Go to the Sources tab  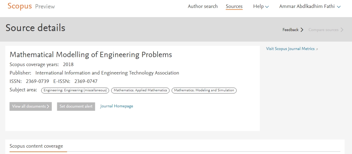tap(234, 6)
